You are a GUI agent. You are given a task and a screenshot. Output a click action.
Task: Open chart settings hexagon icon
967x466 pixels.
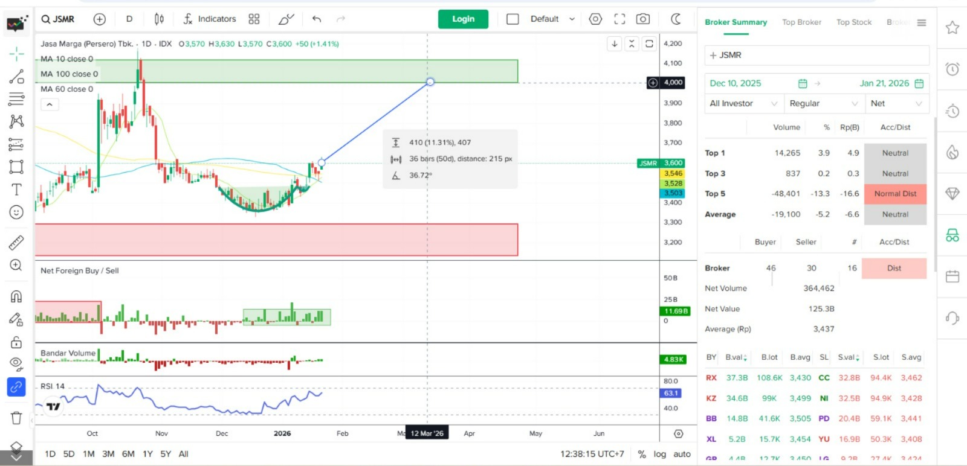coord(595,19)
